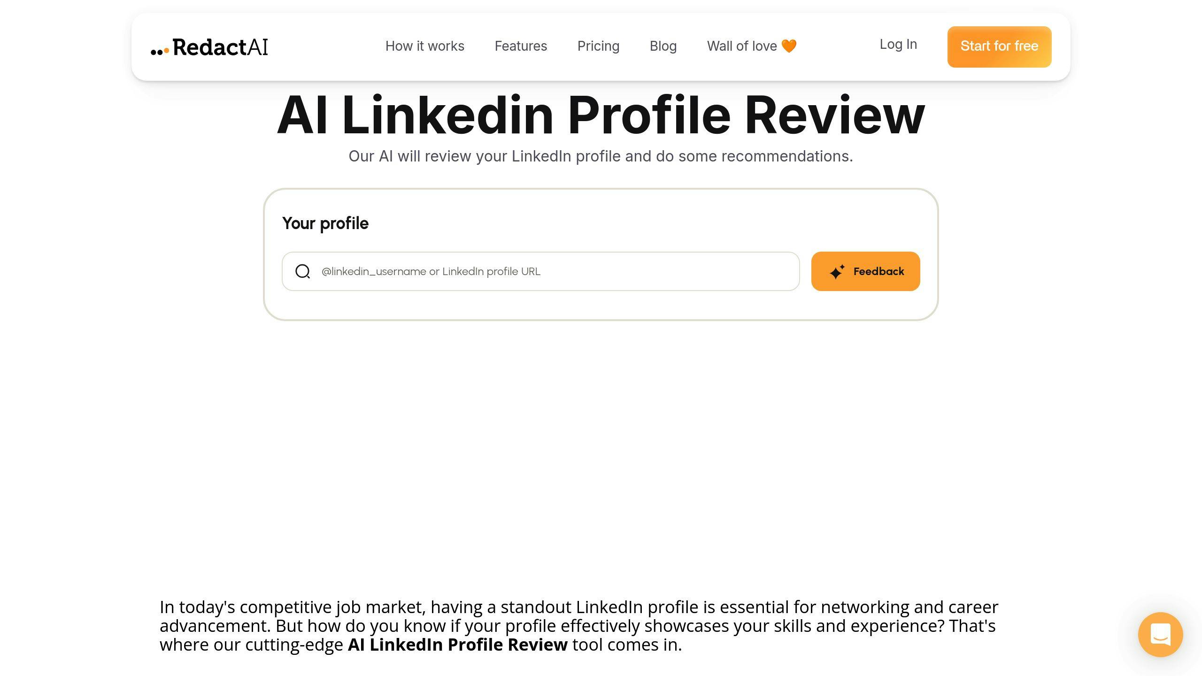Open the Blog section
The image size is (1202, 676).
pyautogui.click(x=663, y=46)
